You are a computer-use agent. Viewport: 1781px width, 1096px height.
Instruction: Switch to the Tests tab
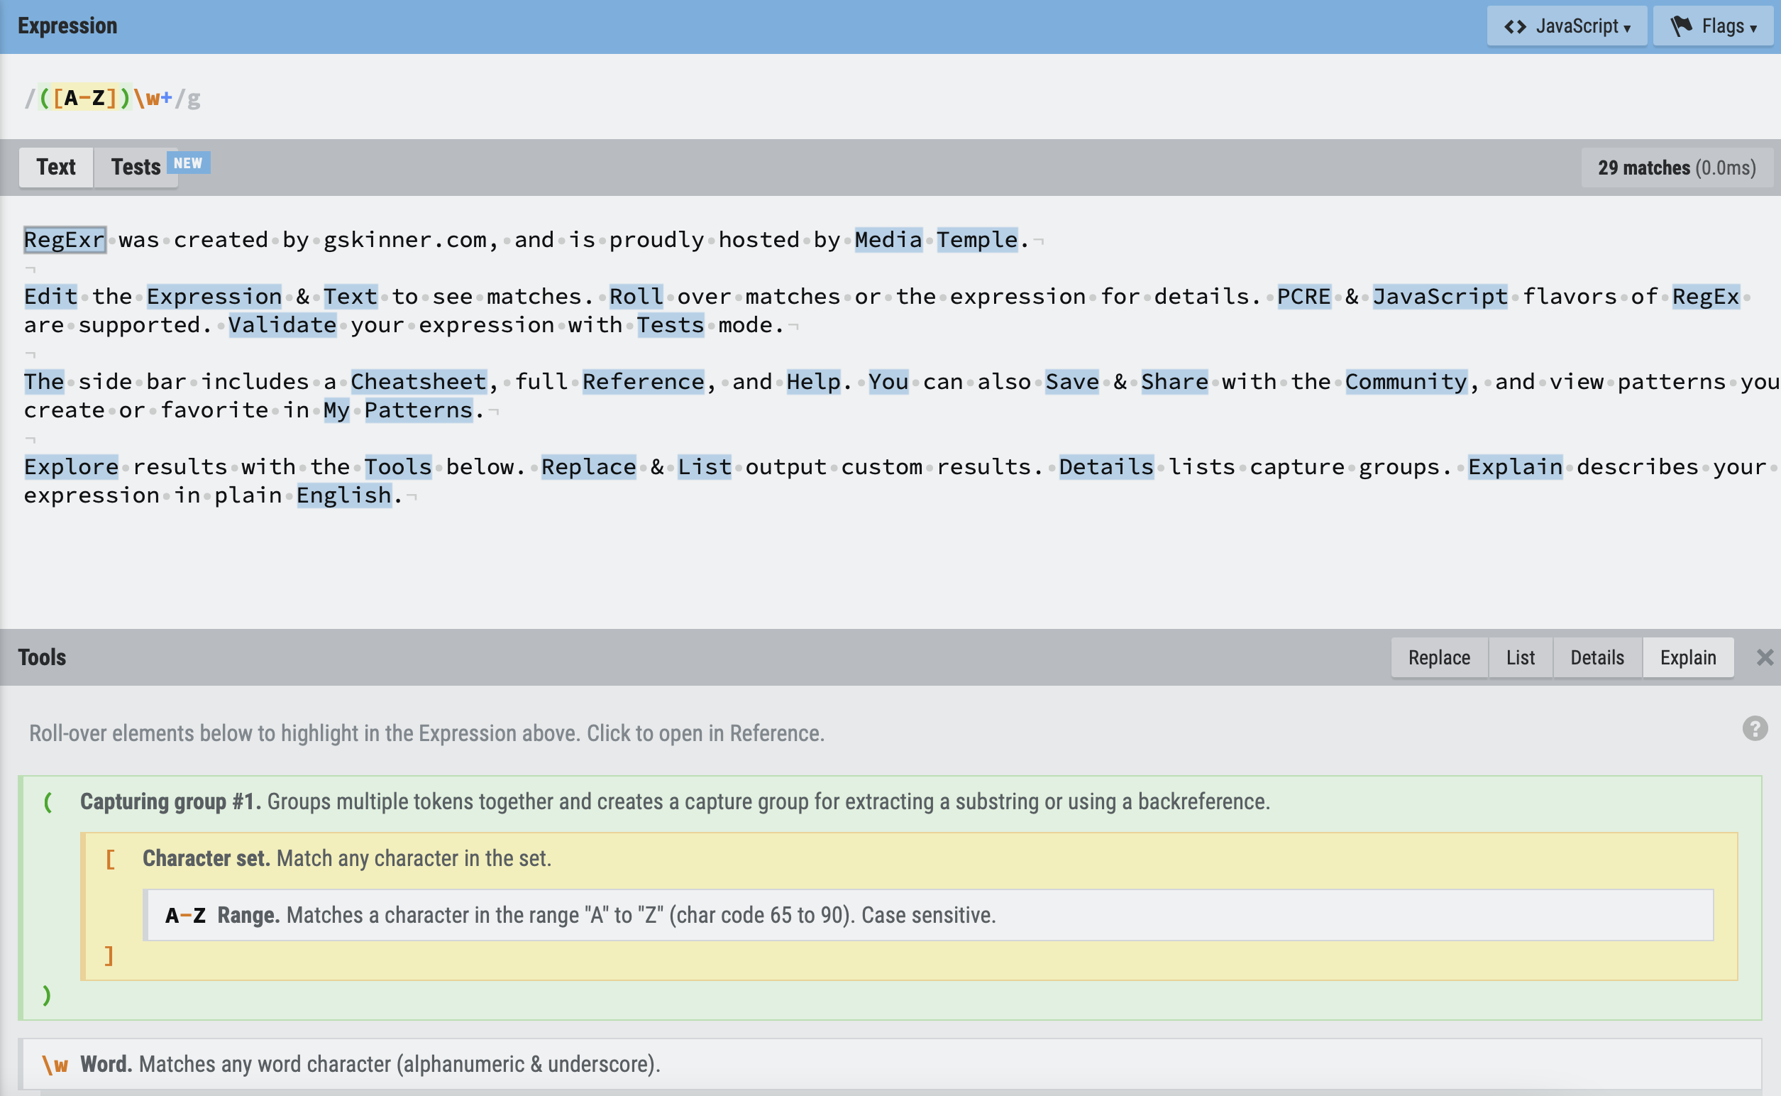point(136,167)
